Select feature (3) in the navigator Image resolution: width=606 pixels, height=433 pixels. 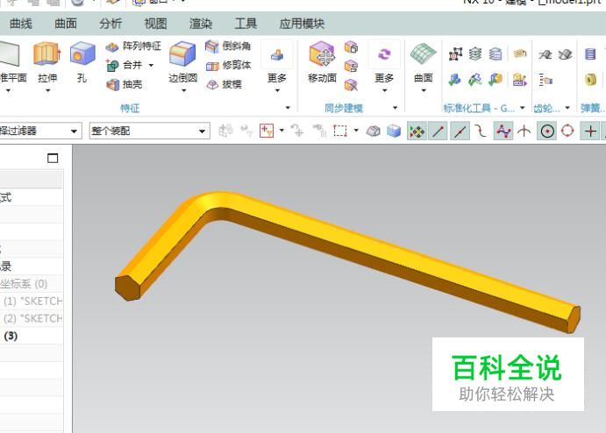(32, 336)
